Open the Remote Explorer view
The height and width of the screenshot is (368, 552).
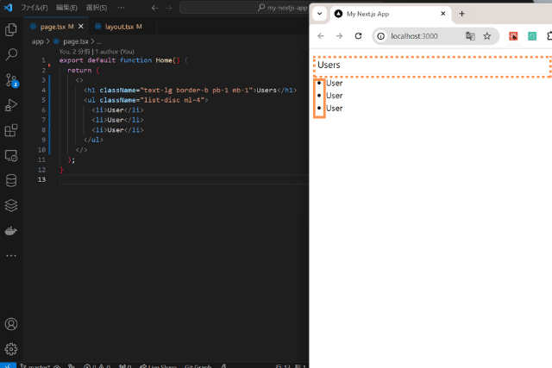point(11,155)
